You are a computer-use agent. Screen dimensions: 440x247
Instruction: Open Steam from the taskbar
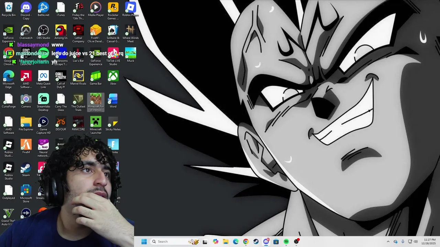pos(256,242)
